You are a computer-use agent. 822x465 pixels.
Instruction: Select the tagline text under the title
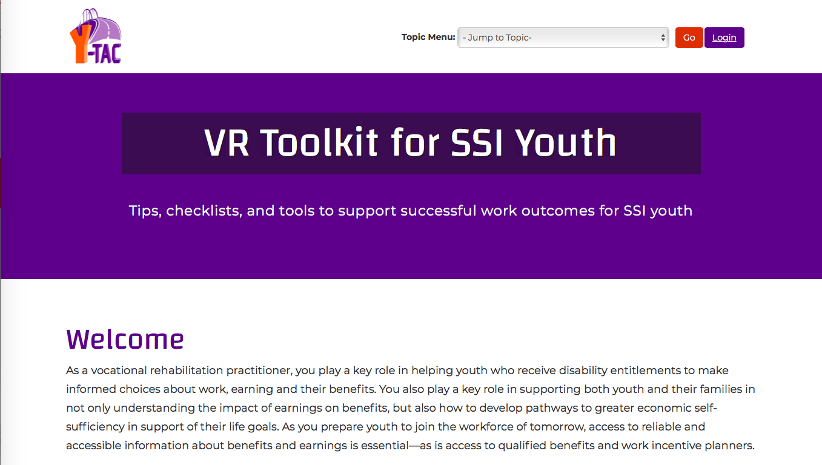[411, 211]
